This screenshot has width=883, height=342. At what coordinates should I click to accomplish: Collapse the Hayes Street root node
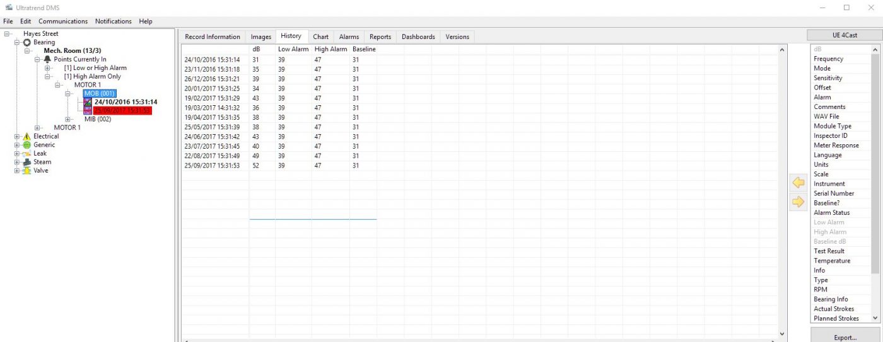7,34
